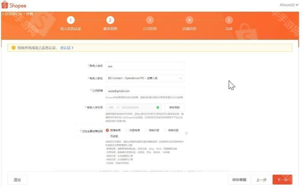Click step 5 circle 完成
The image size is (302, 189).
pyautogui.click(x=229, y=20)
